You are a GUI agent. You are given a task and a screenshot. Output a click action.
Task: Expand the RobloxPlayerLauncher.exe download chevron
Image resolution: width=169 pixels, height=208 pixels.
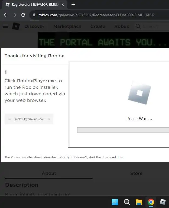[49, 119]
